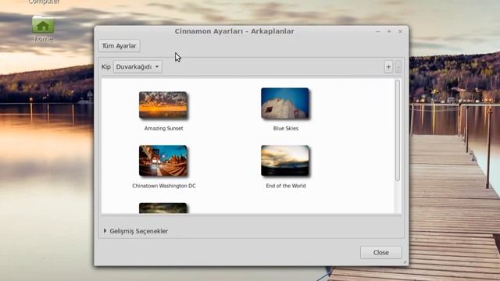Click the minus remove wallpaper button
The image size is (500, 281).
pyautogui.click(x=398, y=67)
